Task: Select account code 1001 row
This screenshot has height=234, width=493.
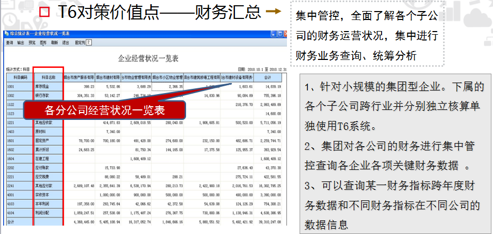Action: coord(20,86)
